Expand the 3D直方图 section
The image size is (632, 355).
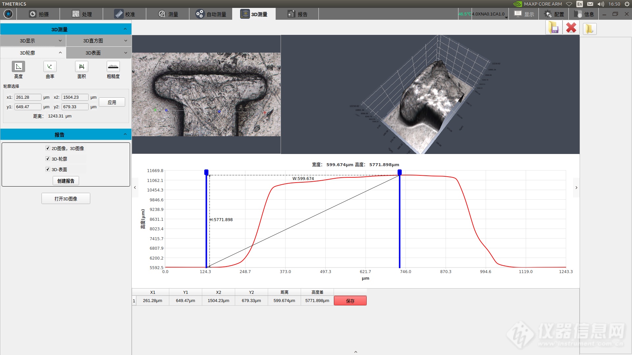(99, 41)
